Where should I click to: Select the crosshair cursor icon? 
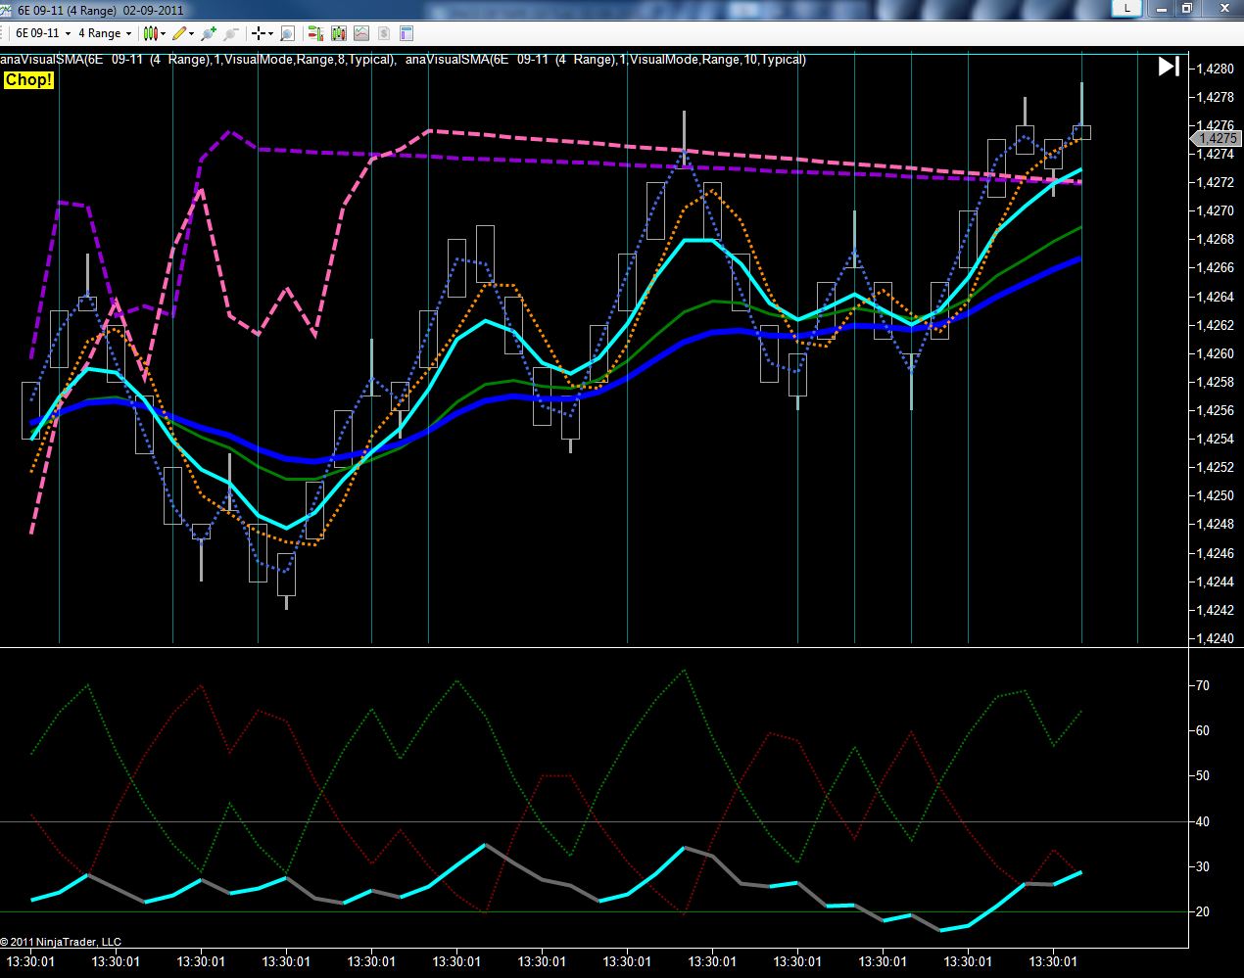[x=259, y=33]
